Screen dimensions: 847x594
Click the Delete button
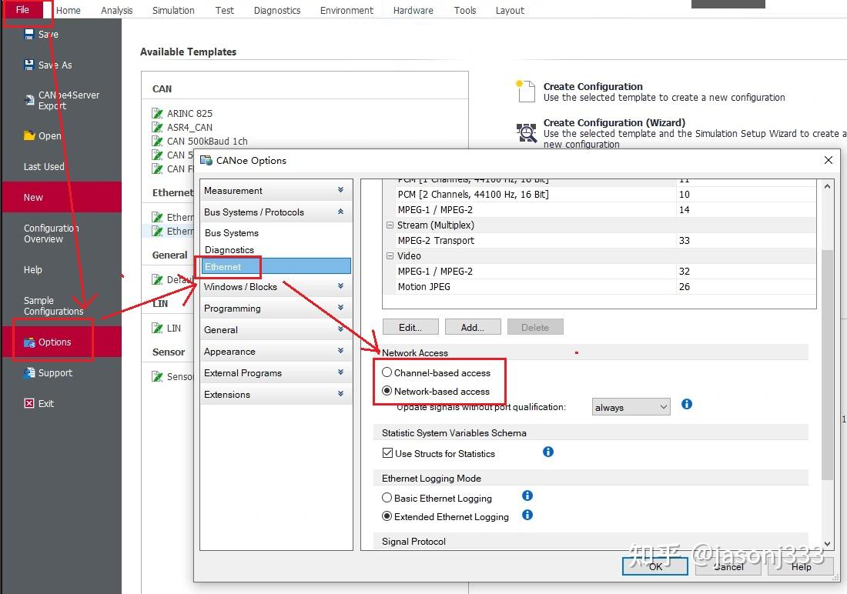[x=535, y=327]
